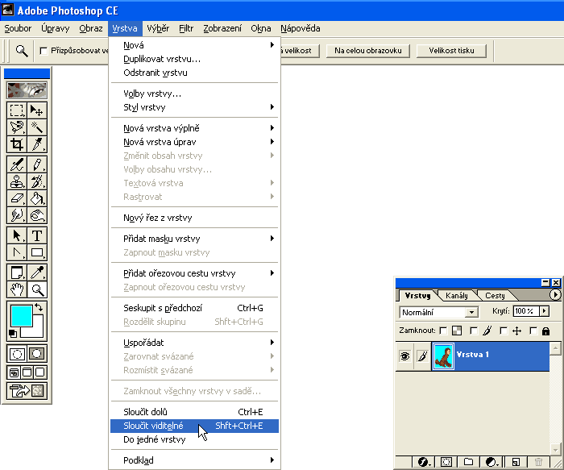
Task: Select the Move tool
Action: tap(37, 110)
